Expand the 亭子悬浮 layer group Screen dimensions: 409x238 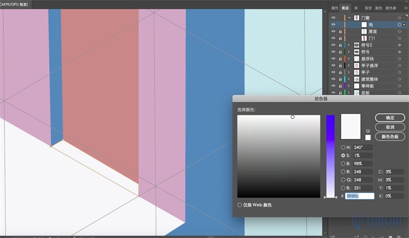tap(349, 66)
